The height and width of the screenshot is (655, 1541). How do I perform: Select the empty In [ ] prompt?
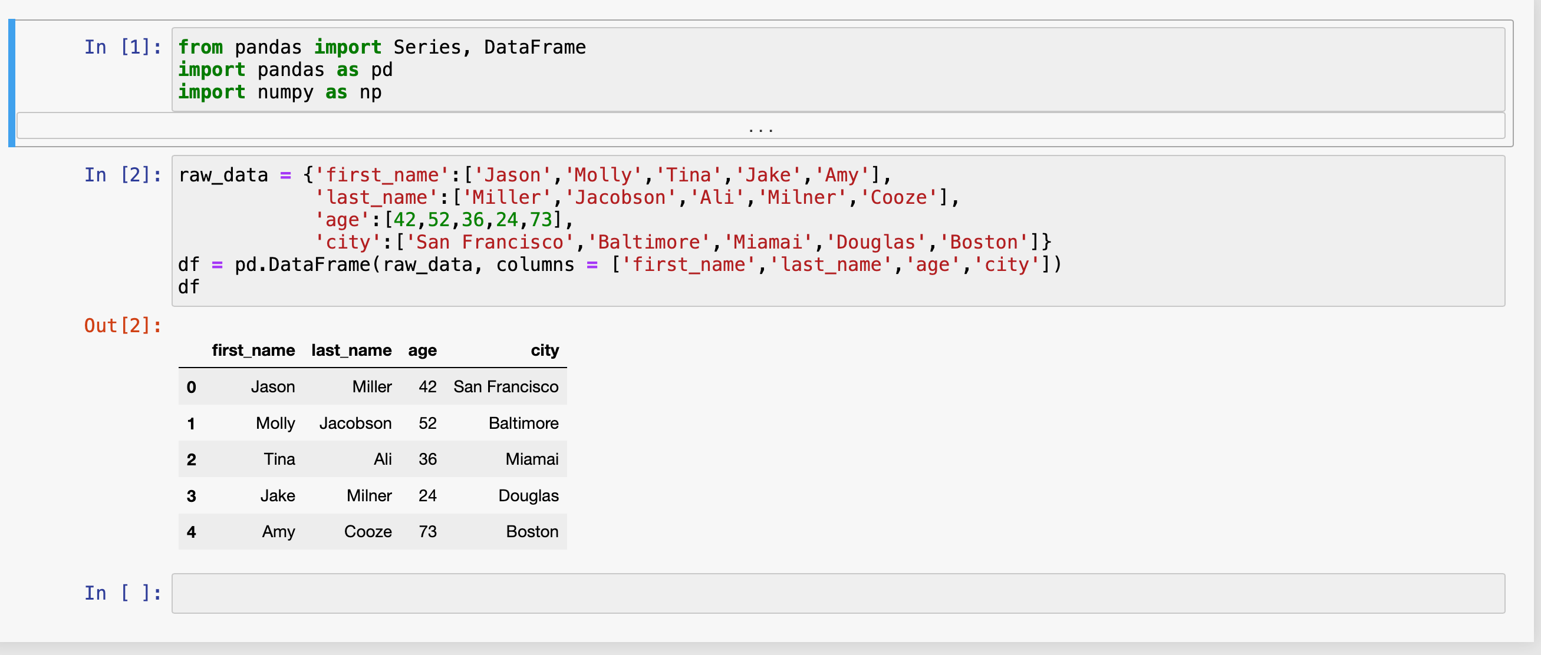tap(123, 593)
